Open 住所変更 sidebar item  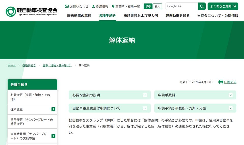coord(32,109)
